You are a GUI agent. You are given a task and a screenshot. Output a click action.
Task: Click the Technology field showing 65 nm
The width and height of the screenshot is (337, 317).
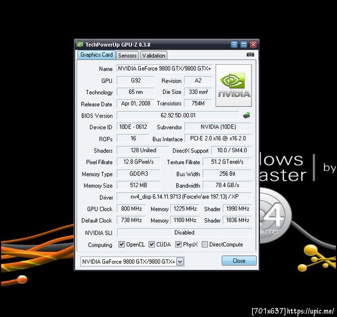tap(135, 92)
